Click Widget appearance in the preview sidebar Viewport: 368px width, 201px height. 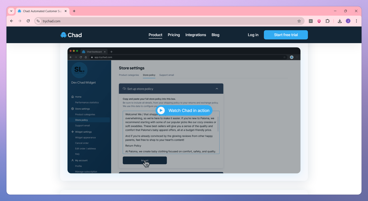click(85, 137)
